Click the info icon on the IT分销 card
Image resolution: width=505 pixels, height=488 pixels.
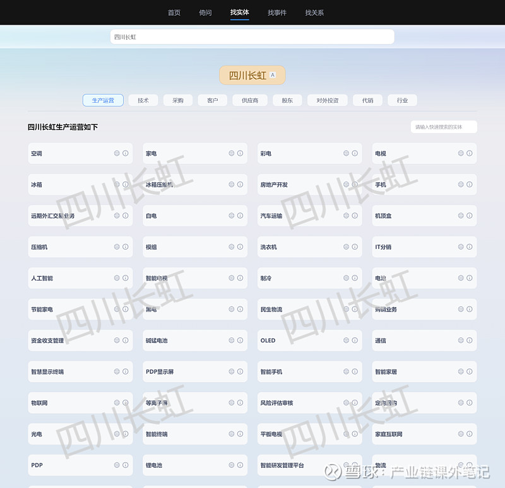[470, 247]
